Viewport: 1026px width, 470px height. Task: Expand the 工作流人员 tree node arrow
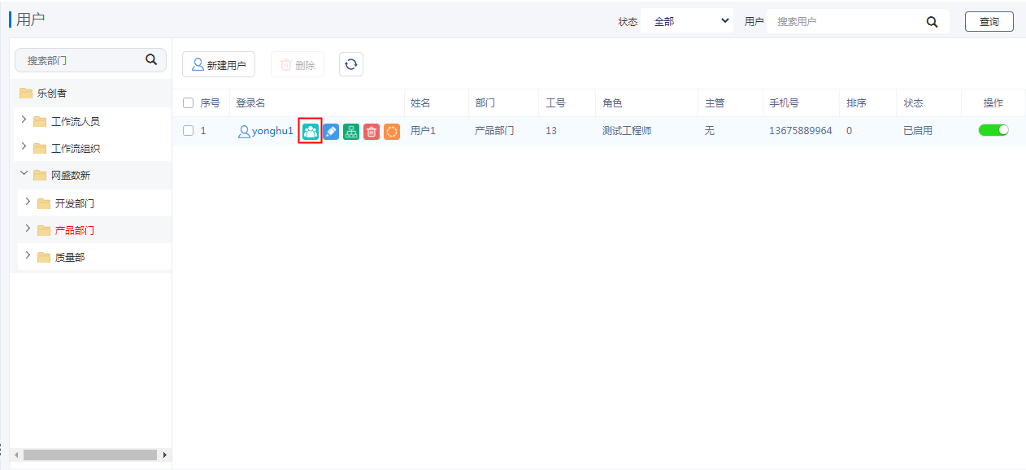(x=24, y=120)
